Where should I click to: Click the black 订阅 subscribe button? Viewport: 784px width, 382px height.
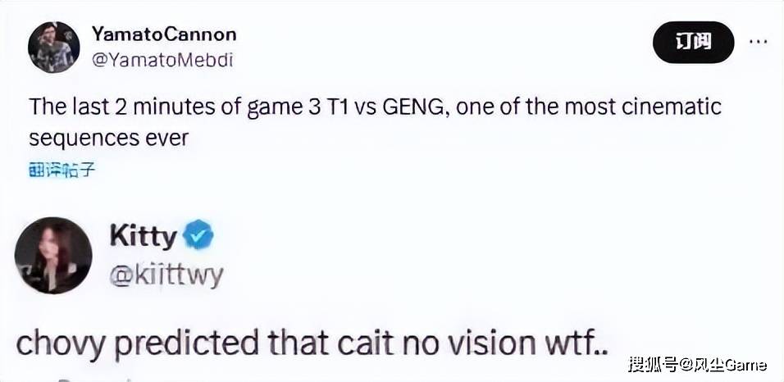(x=694, y=42)
